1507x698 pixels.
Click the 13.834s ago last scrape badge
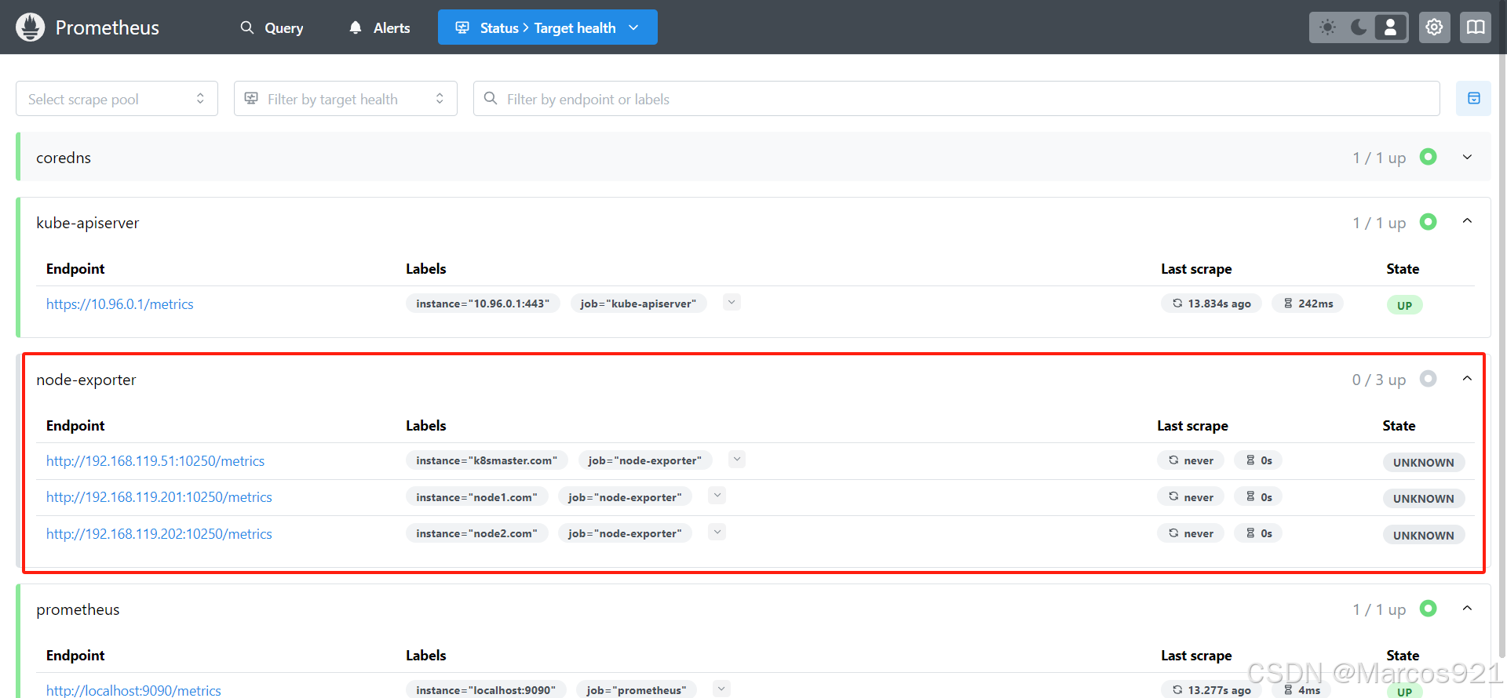point(1211,304)
